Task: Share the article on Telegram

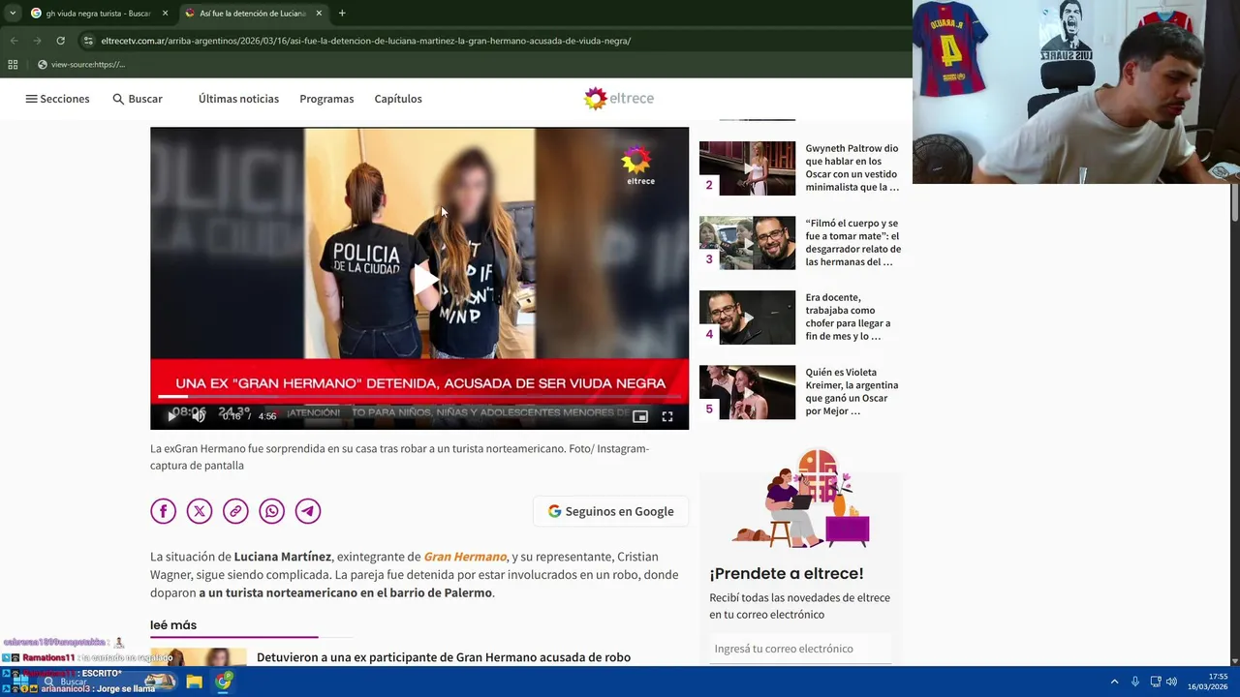Action: [308, 511]
